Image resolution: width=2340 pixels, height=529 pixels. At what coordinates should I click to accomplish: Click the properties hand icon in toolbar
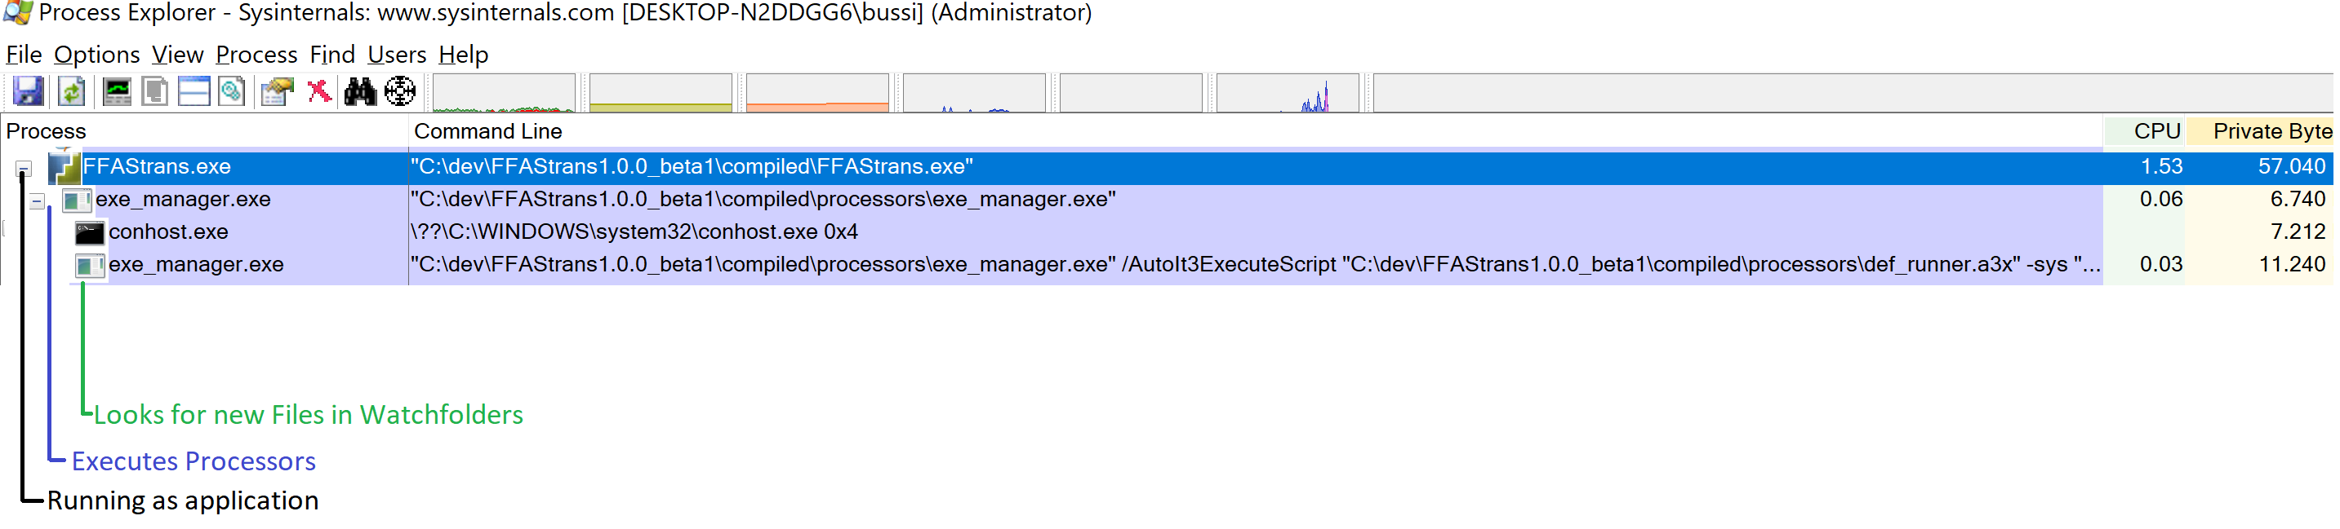pyautogui.click(x=277, y=91)
